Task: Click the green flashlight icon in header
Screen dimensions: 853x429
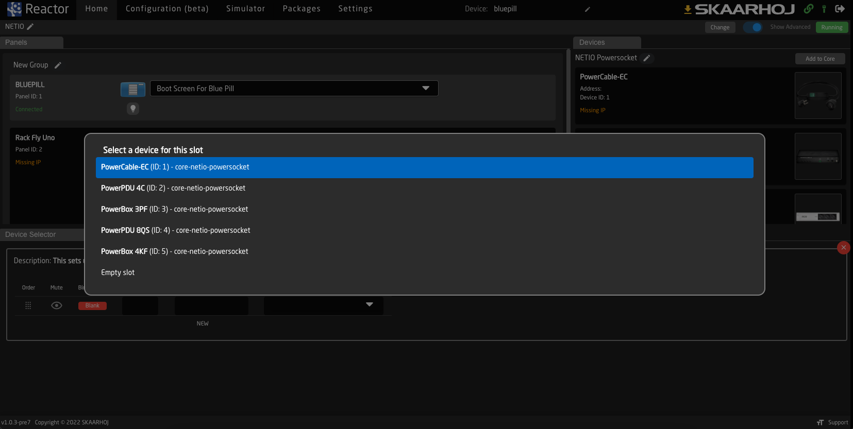Action: (x=824, y=9)
